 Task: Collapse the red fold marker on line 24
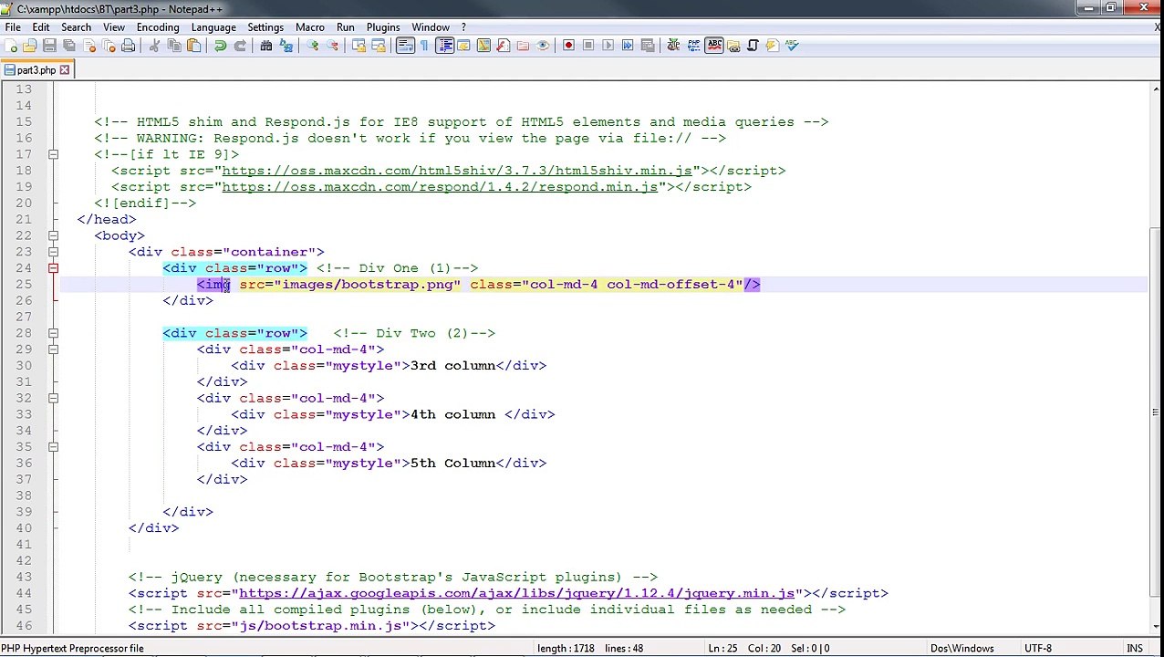(53, 268)
